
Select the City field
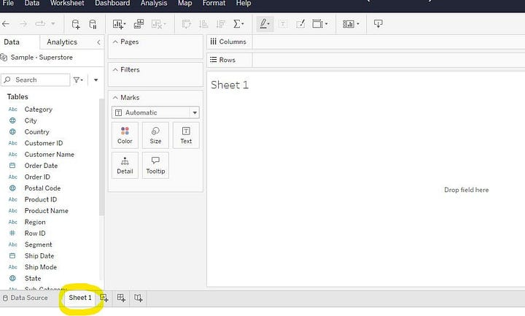point(31,120)
